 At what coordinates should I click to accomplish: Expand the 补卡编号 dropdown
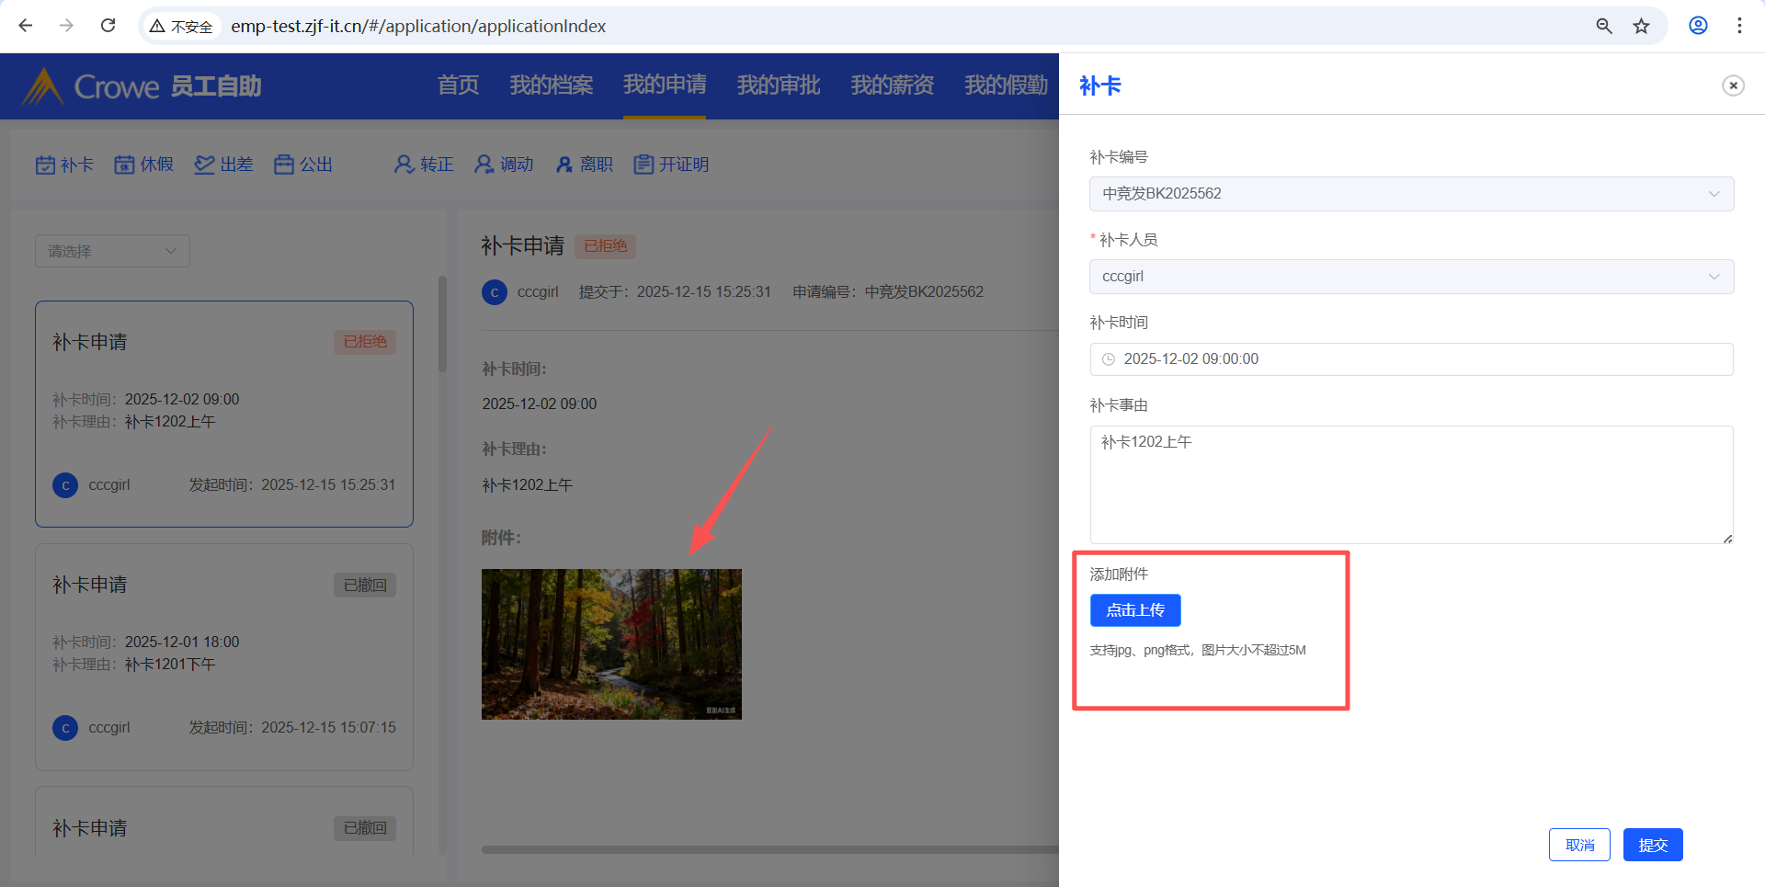(x=1411, y=194)
